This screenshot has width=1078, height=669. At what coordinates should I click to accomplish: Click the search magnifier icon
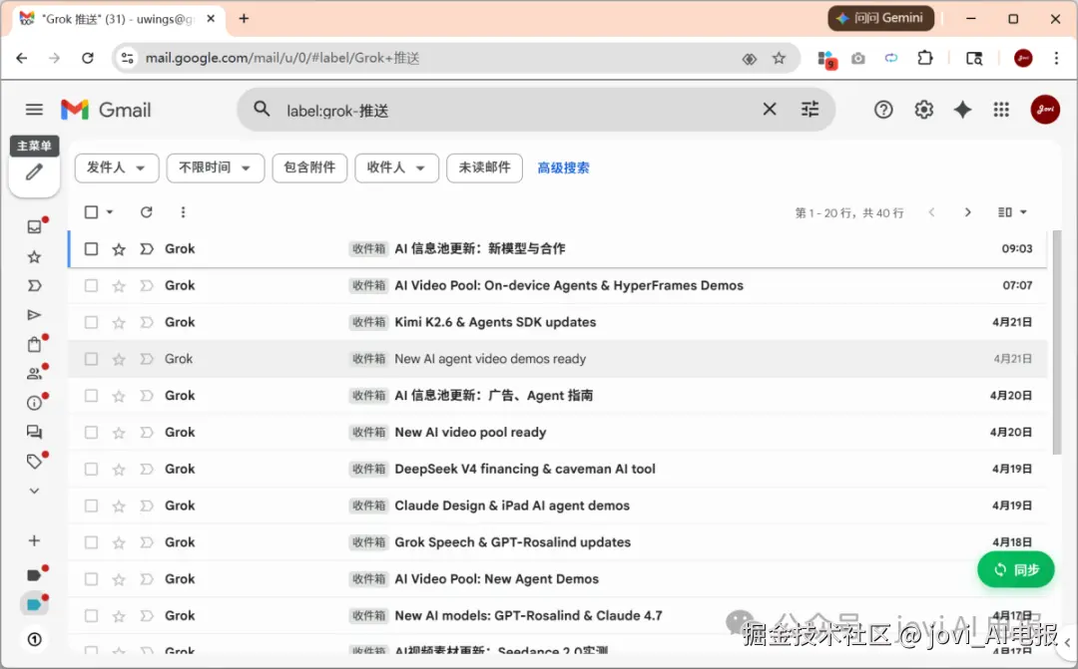(262, 109)
